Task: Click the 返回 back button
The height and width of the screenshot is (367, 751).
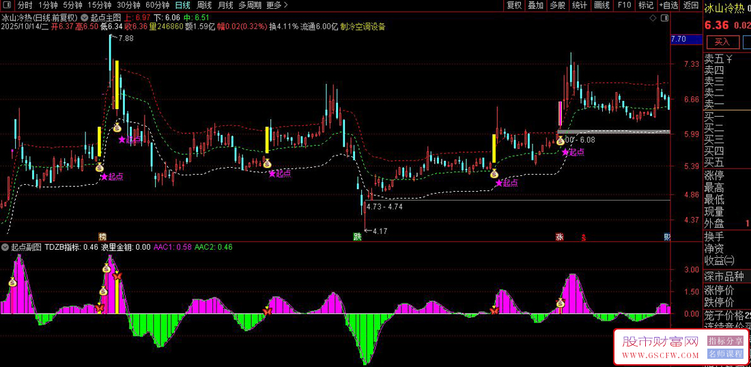Action: pos(691,5)
